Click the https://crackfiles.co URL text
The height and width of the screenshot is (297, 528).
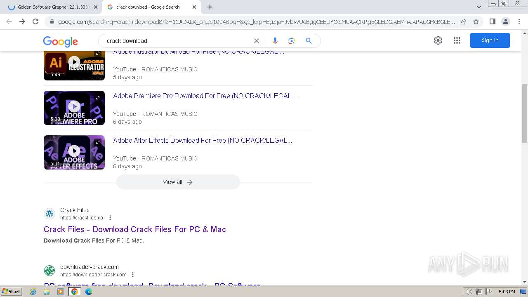coord(82,218)
